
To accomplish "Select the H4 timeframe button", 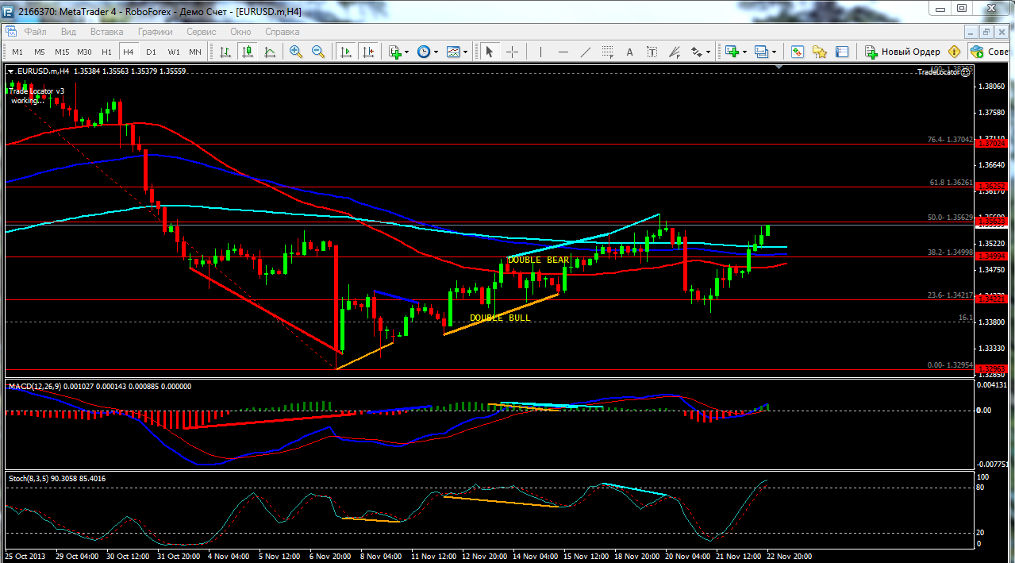I will click(x=129, y=52).
